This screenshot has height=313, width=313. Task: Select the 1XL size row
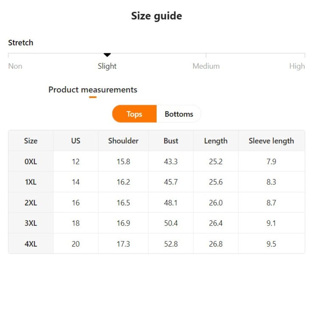point(31,182)
